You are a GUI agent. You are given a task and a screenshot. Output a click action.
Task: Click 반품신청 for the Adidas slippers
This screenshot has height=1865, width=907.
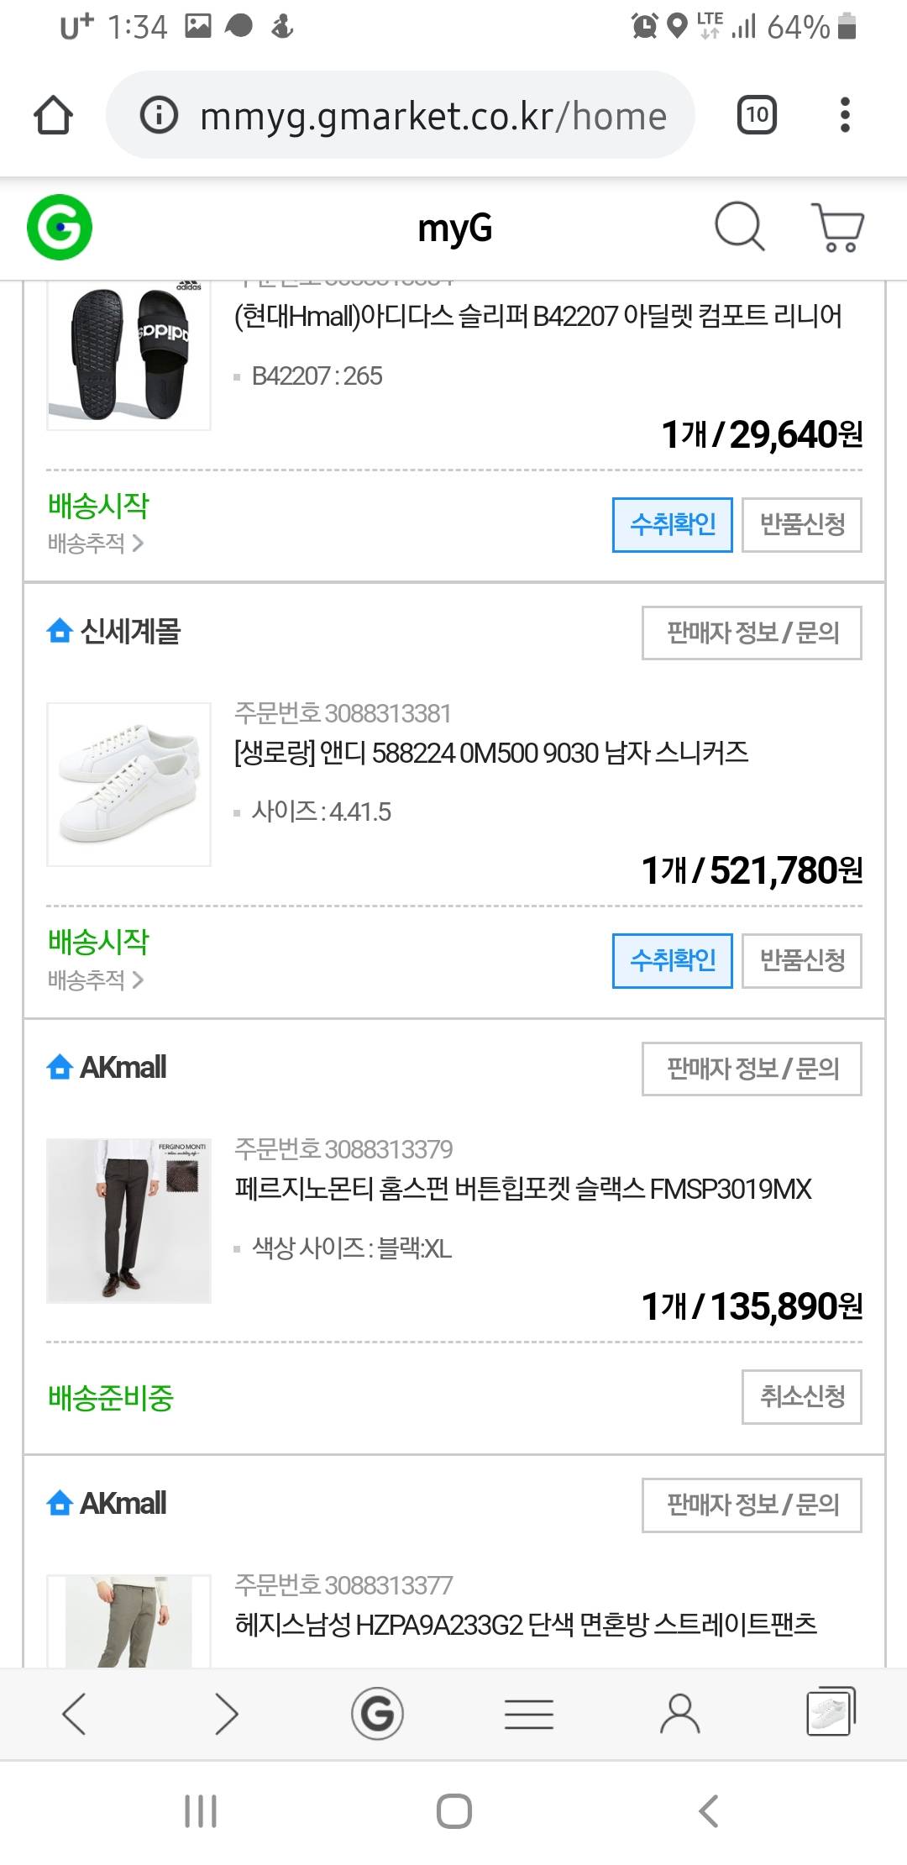pos(801,524)
